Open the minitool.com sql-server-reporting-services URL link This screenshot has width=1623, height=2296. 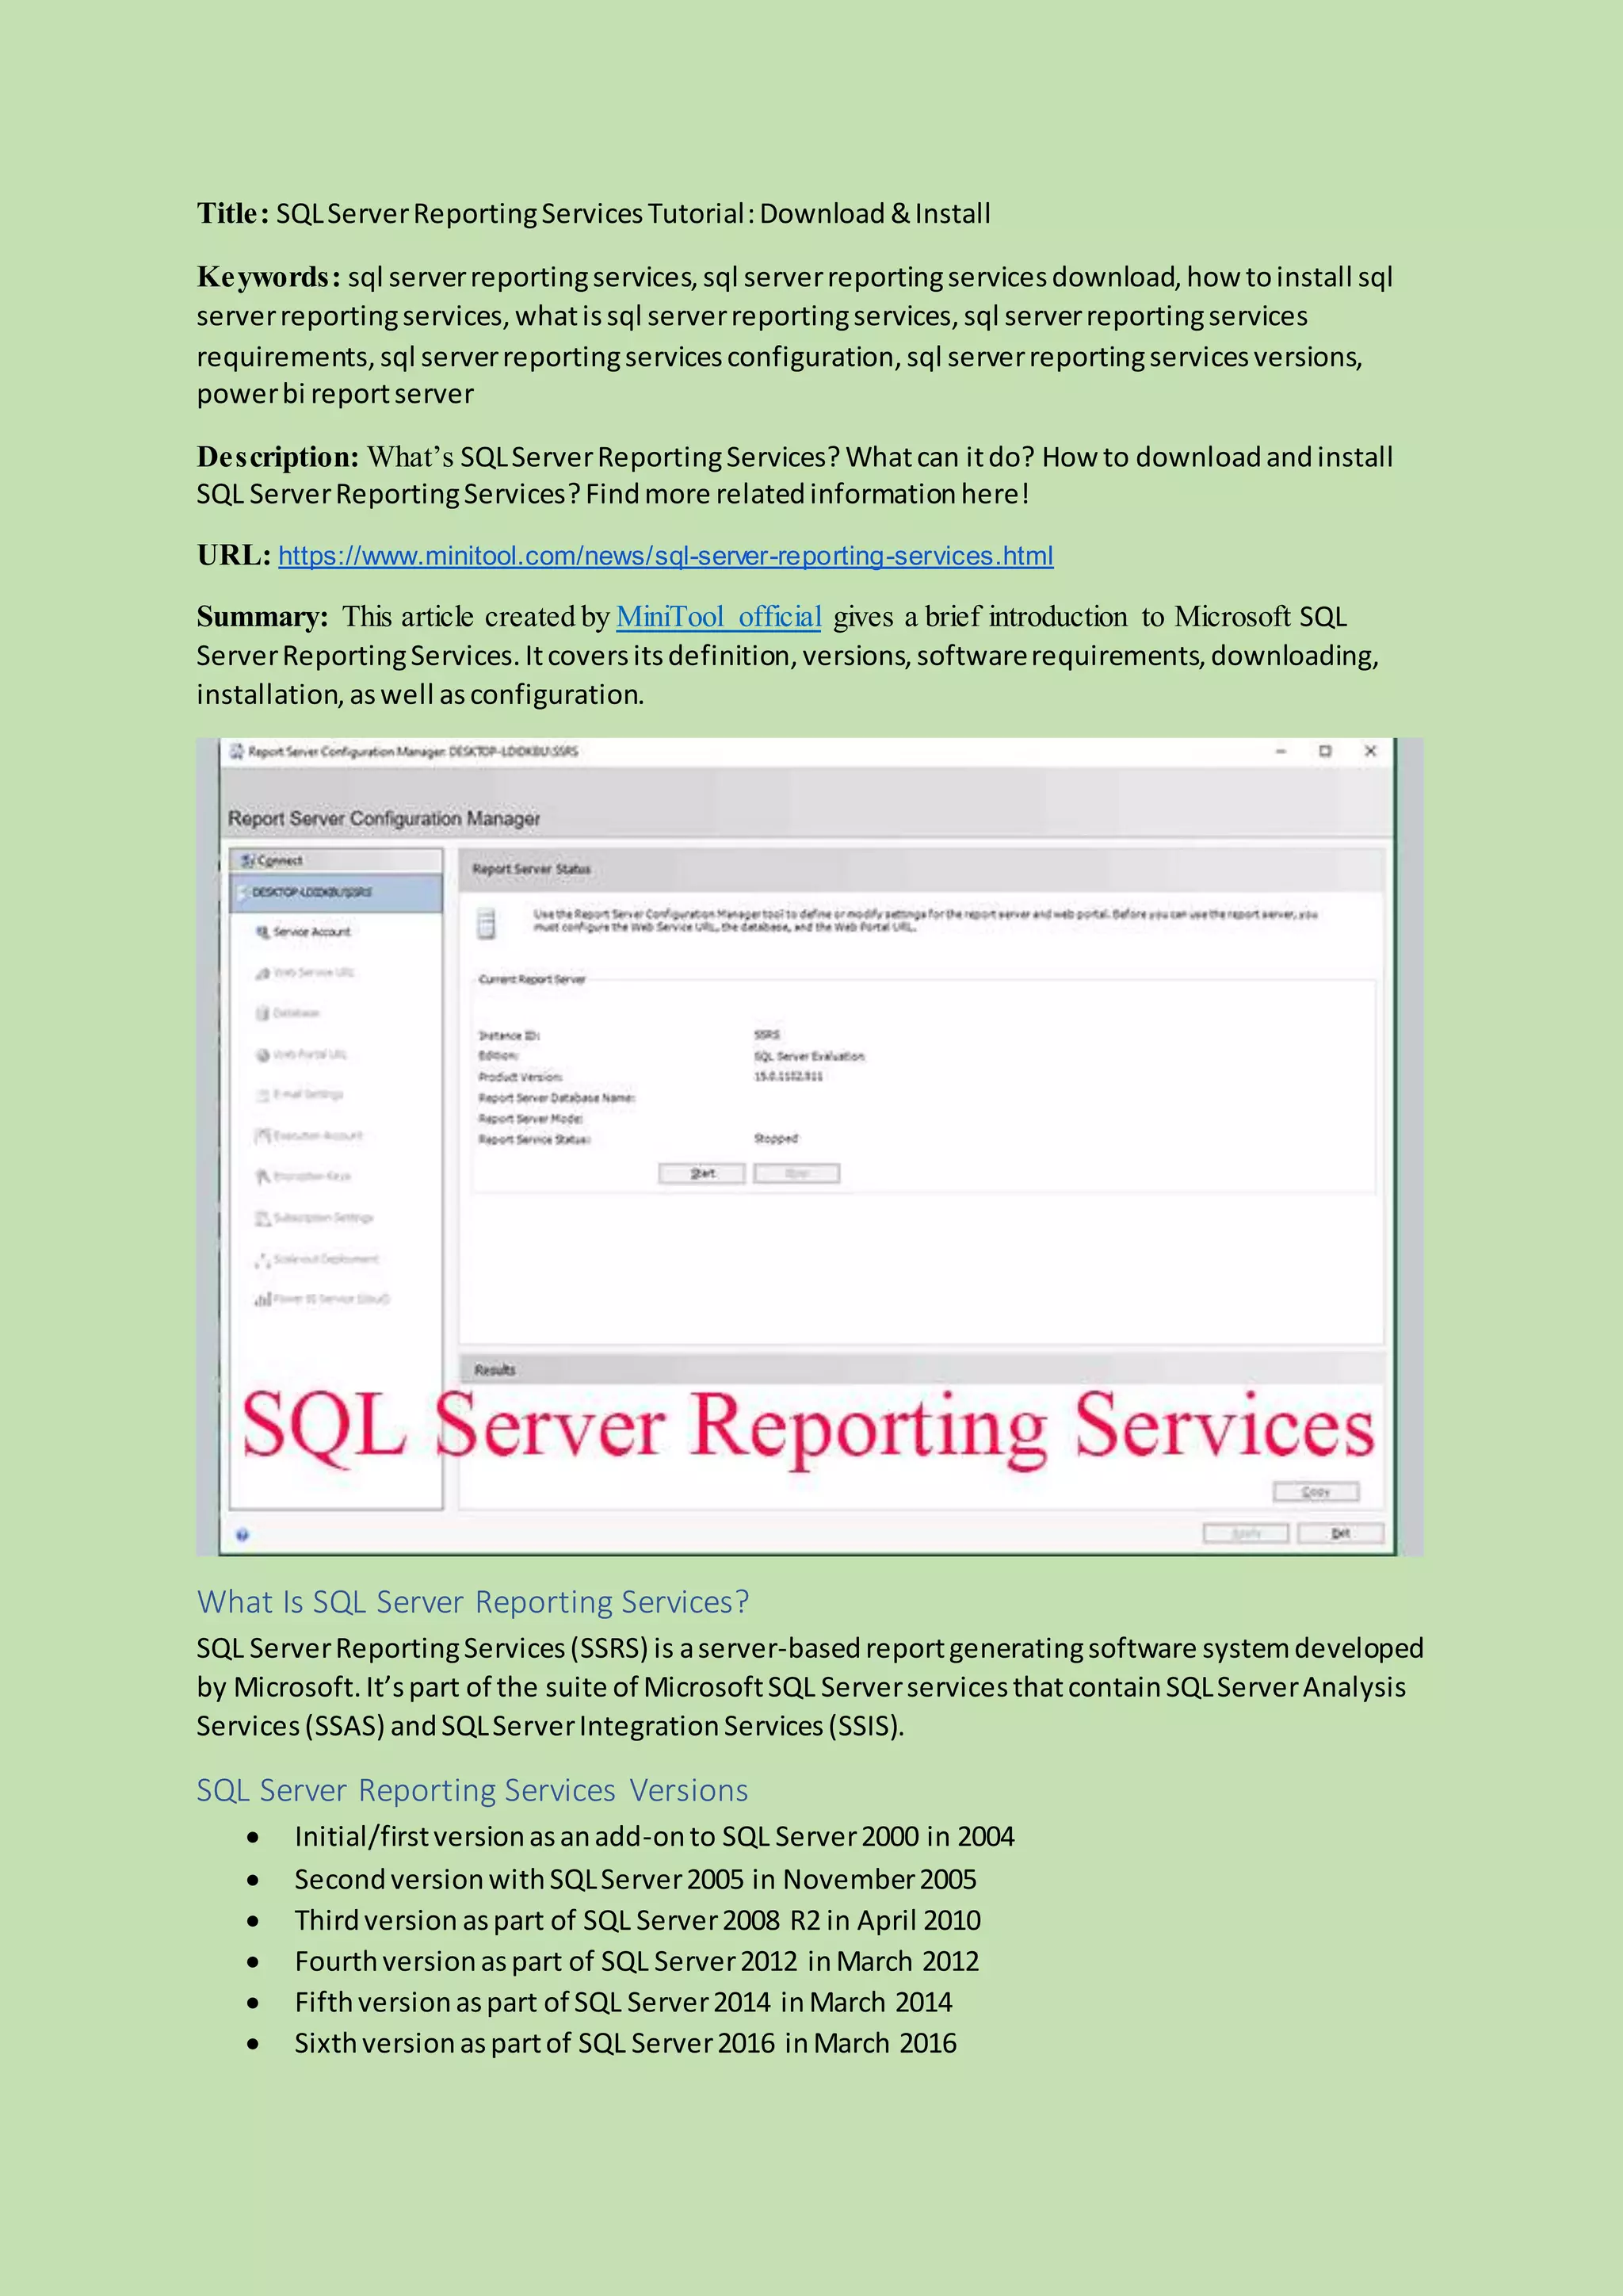click(666, 556)
